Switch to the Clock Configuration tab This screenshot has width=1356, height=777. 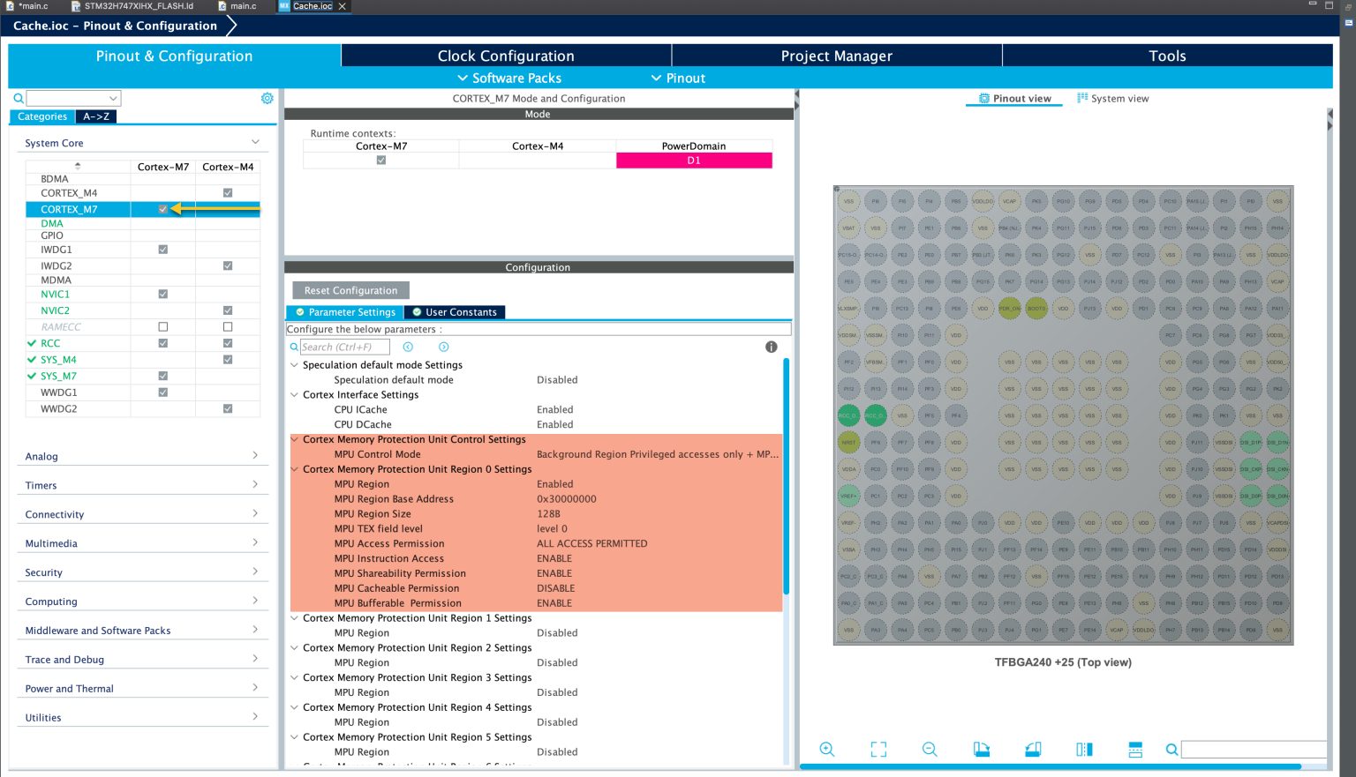click(x=506, y=56)
